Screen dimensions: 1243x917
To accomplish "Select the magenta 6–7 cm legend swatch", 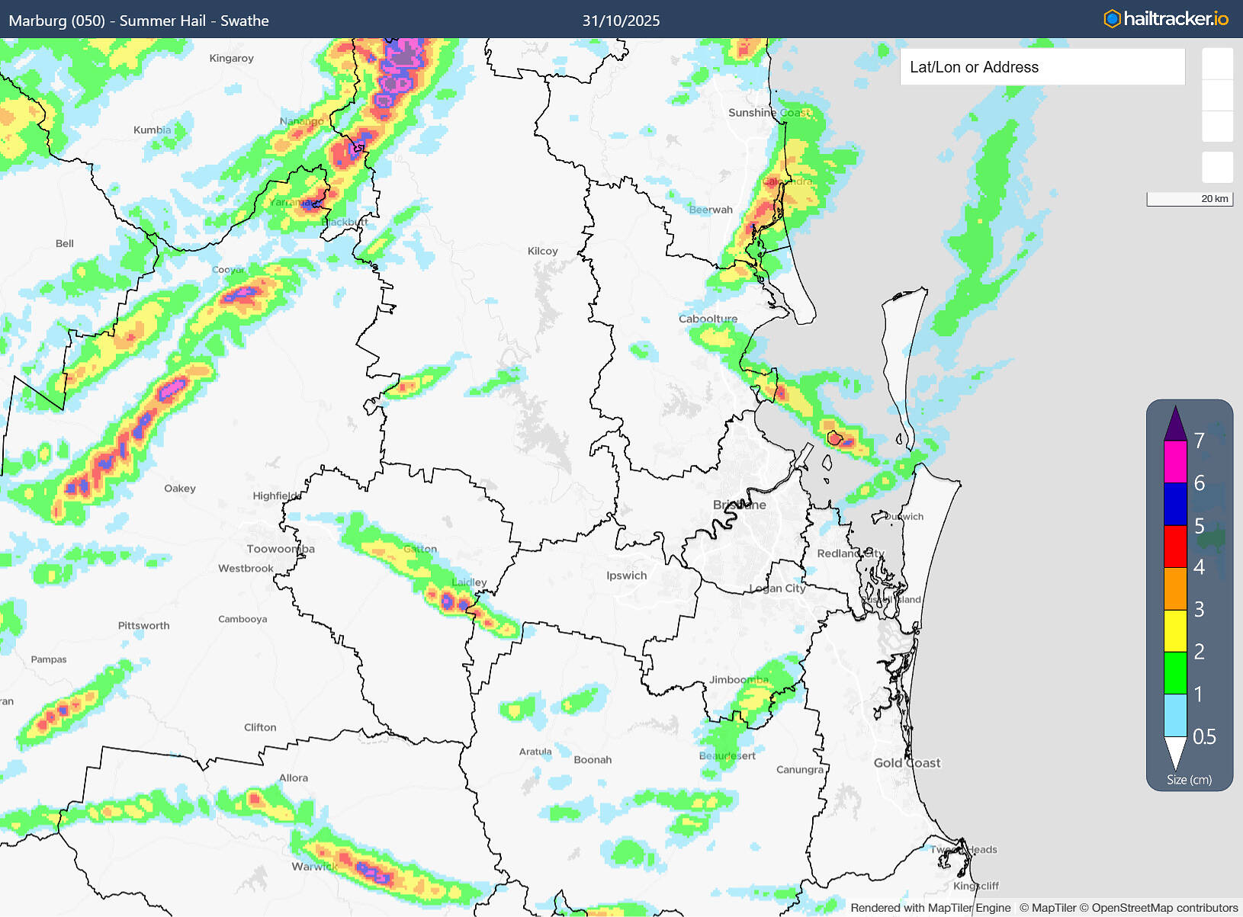I will (x=1175, y=462).
